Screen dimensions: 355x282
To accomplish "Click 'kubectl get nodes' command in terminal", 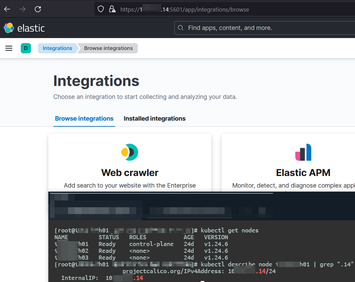I will [229, 230].
